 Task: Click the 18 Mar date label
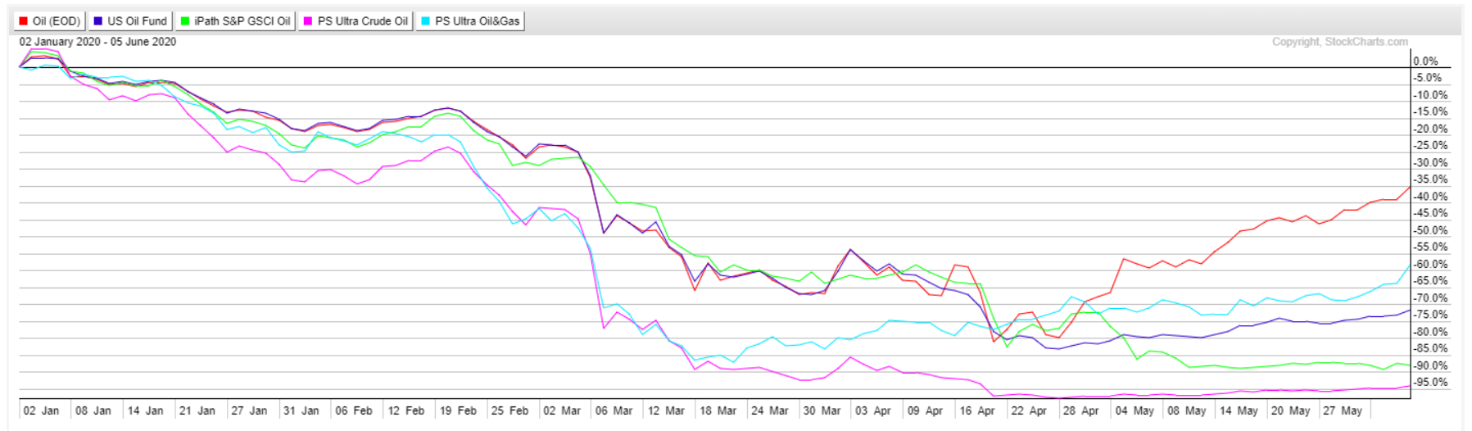click(718, 411)
